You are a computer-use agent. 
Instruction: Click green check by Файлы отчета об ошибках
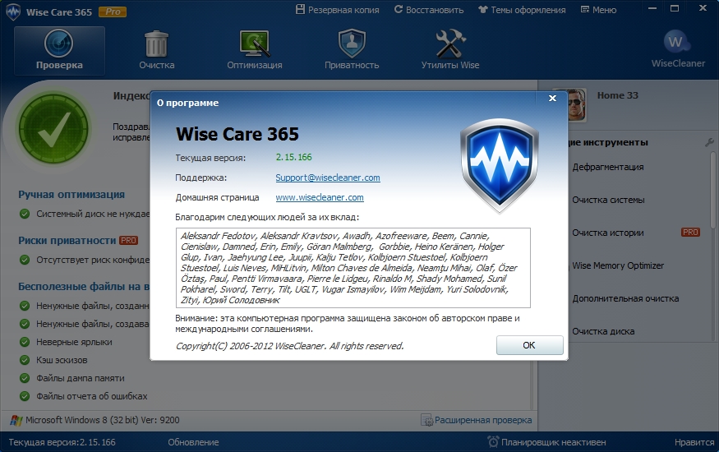25,396
